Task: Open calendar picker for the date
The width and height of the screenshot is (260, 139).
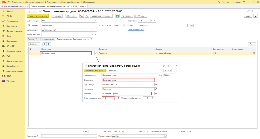Action: coord(125,25)
